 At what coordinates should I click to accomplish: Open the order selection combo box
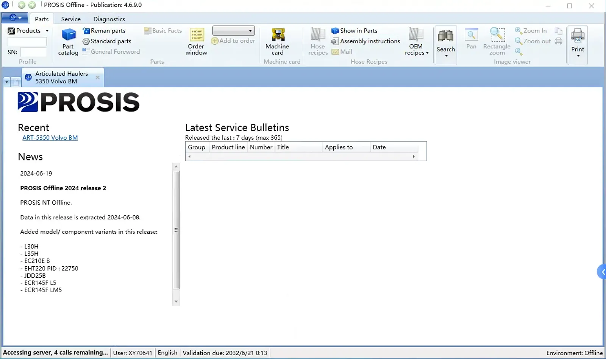pyautogui.click(x=233, y=30)
